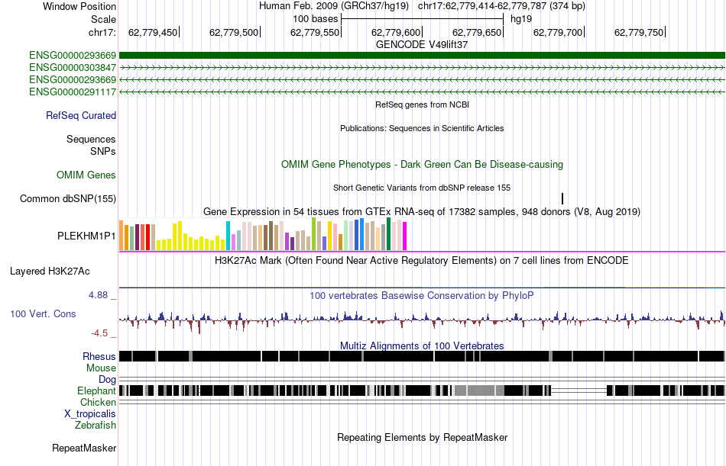Open the ENSG00000291117 gene label
The image size is (726, 466).
[73, 92]
